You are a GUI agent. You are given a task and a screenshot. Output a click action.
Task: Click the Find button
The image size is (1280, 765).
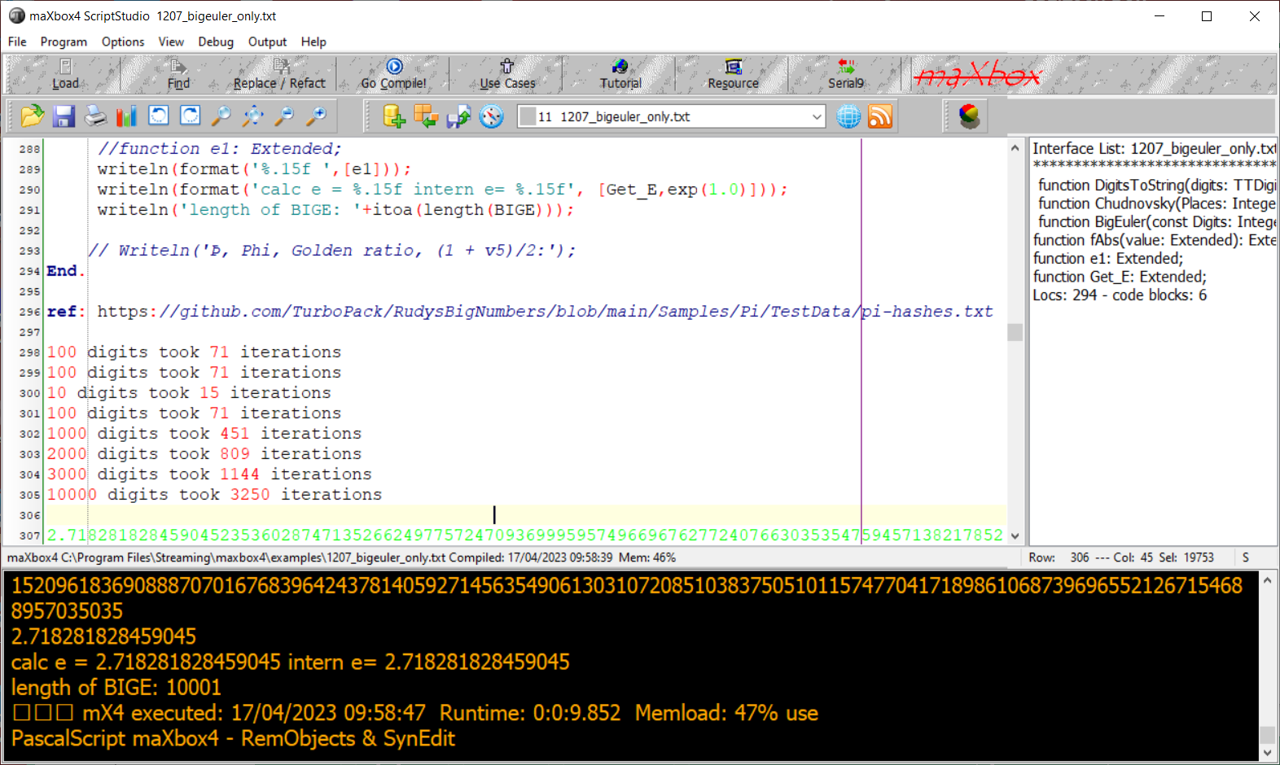click(178, 74)
